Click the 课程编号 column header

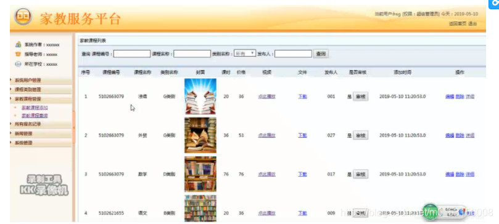click(111, 73)
